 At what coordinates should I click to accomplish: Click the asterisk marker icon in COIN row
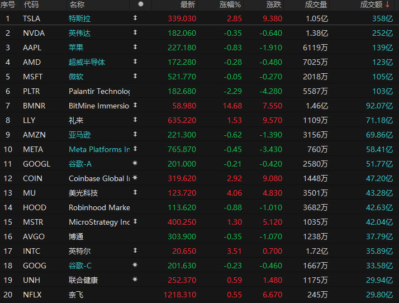click(135, 177)
